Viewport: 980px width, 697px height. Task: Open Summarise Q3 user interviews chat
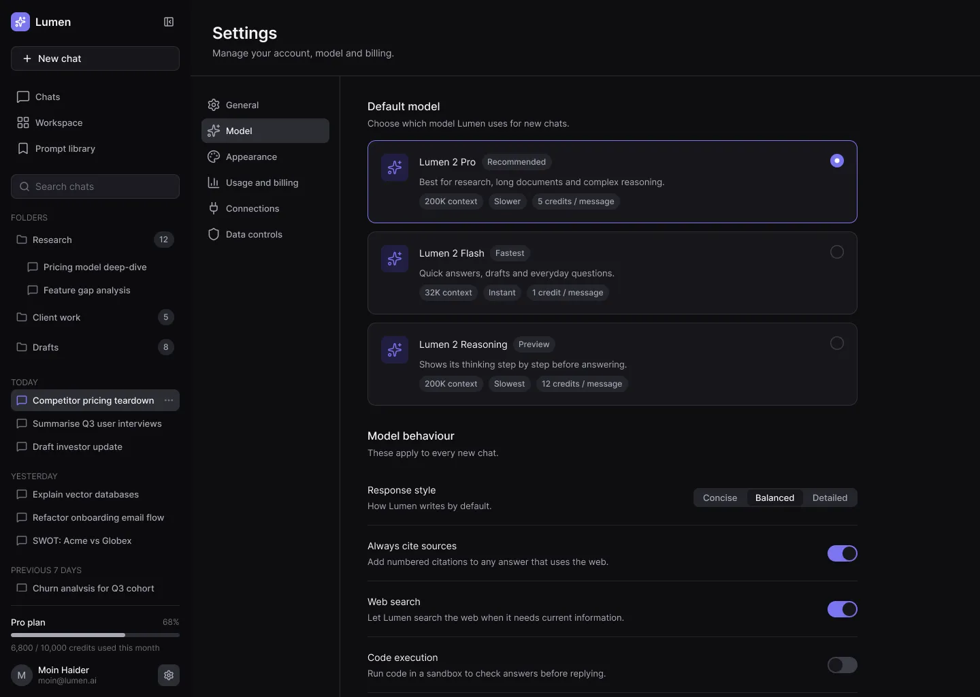point(95,423)
